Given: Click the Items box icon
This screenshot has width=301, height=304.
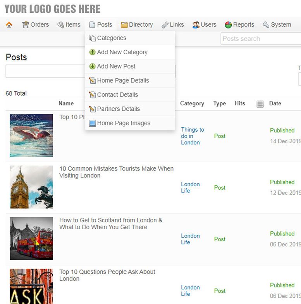Looking at the screenshot, I should (61, 25).
